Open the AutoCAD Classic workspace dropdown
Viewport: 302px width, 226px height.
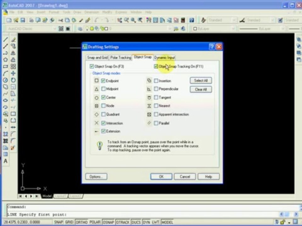(55, 29)
